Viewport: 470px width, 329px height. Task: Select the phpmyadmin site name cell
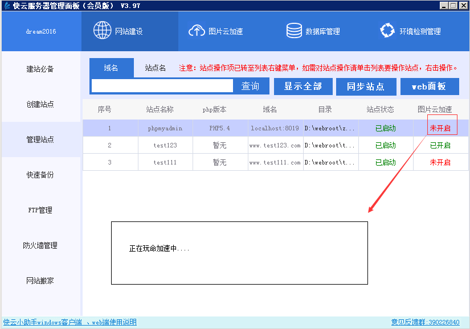coord(165,129)
